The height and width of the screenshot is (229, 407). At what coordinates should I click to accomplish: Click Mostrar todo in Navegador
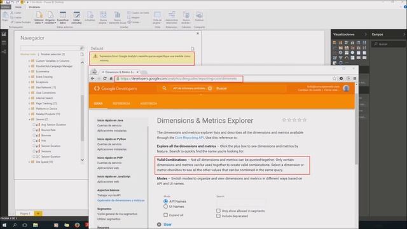(x=28, y=54)
